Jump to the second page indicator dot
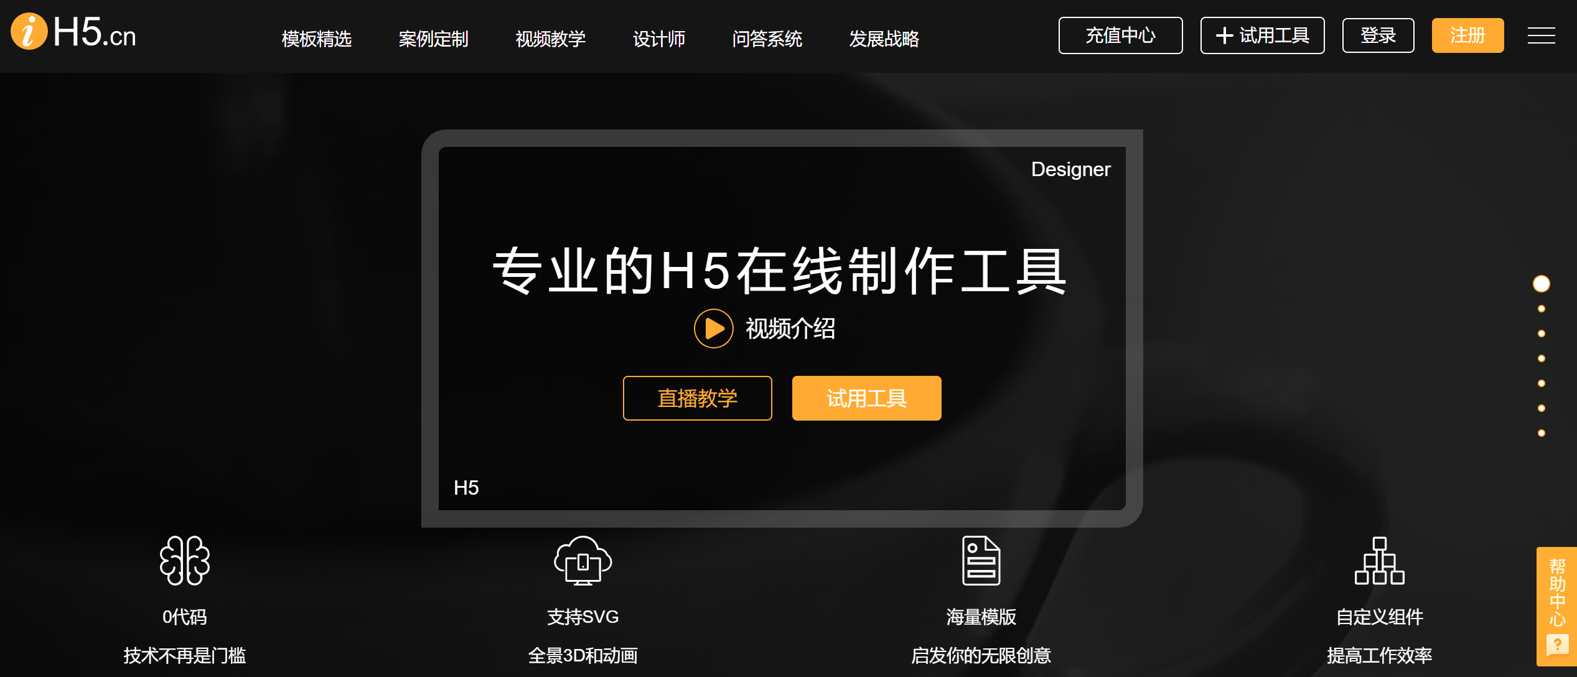 1541,309
